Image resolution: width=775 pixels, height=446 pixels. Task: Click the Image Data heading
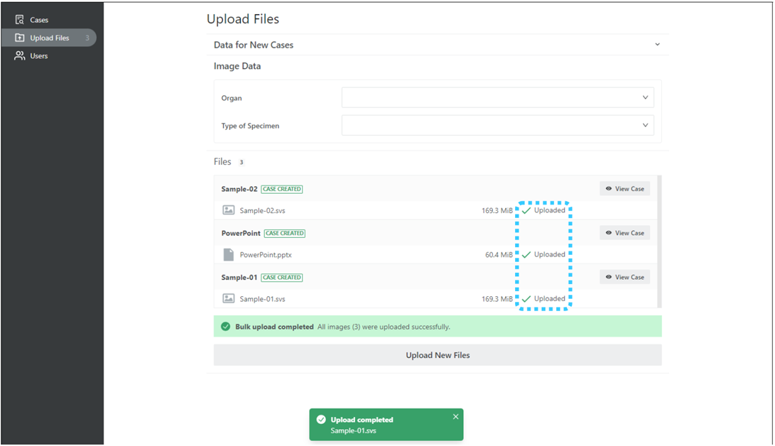click(237, 66)
